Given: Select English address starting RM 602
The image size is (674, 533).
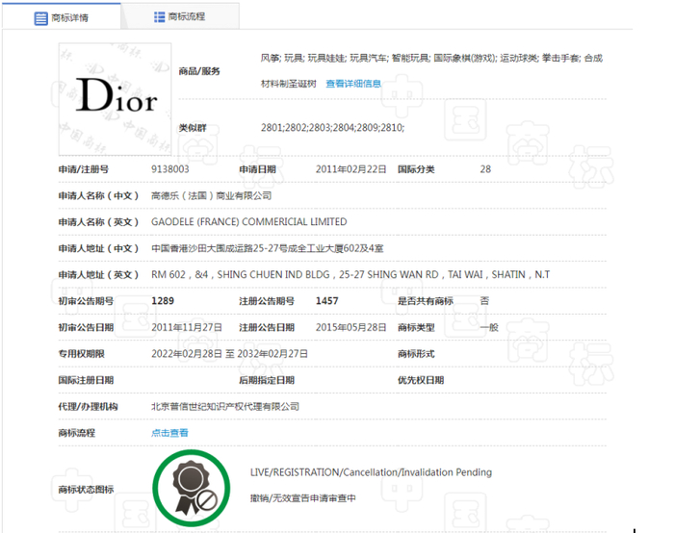Looking at the screenshot, I should tap(350, 275).
